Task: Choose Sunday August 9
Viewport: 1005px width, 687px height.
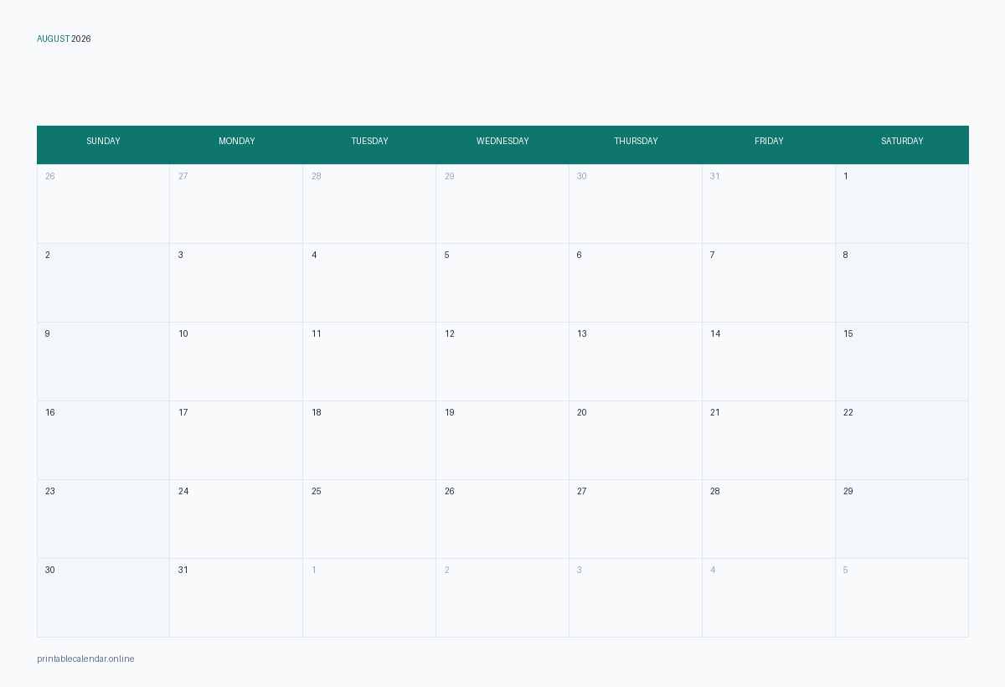Action: 103,361
